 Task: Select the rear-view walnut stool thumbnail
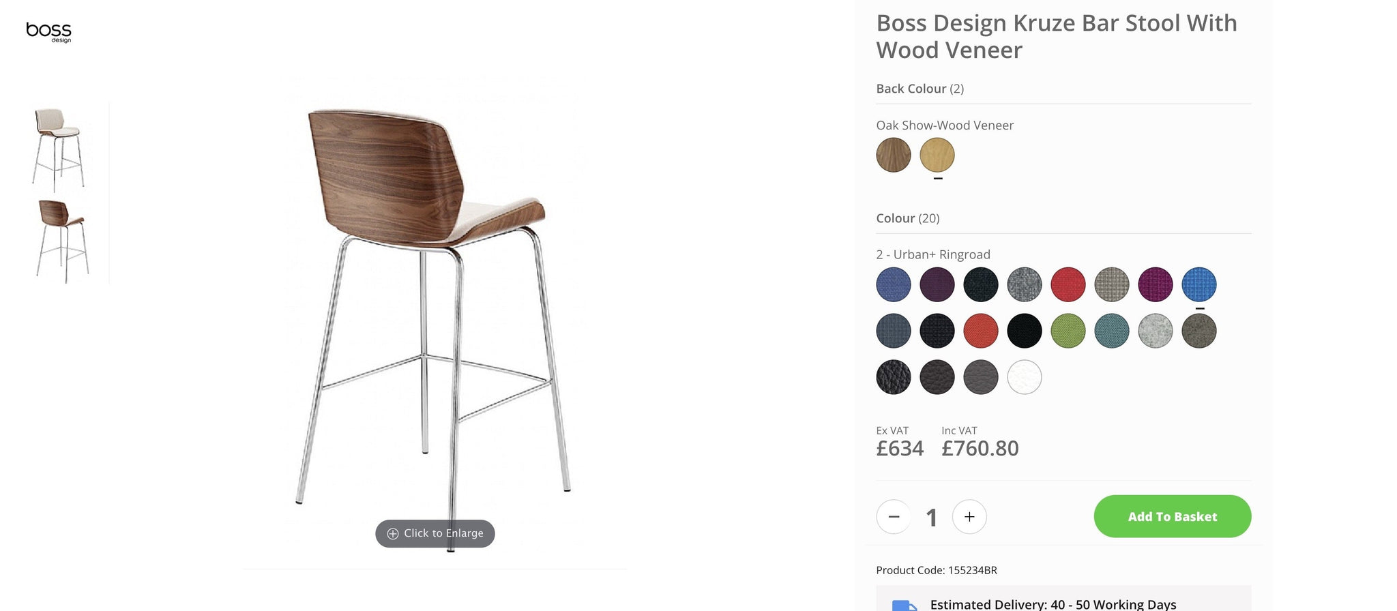click(63, 241)
